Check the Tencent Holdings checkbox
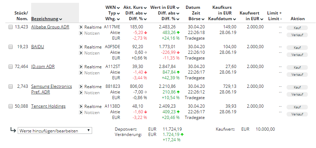Image resolution: width=316 pixels, height=148 pixels. [x=11, y=107]
